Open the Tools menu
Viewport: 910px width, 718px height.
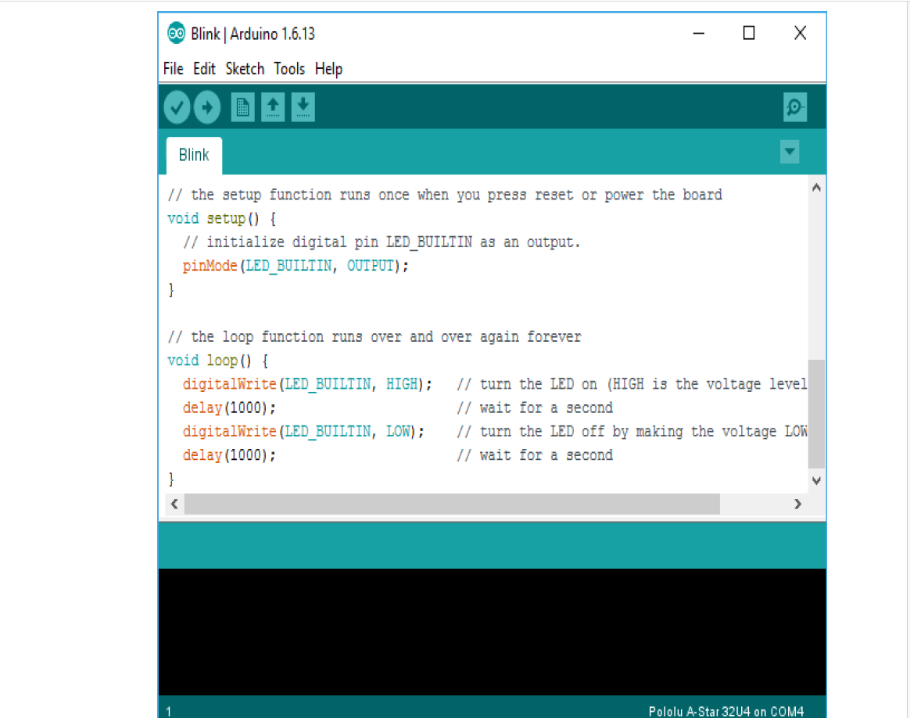289,69
